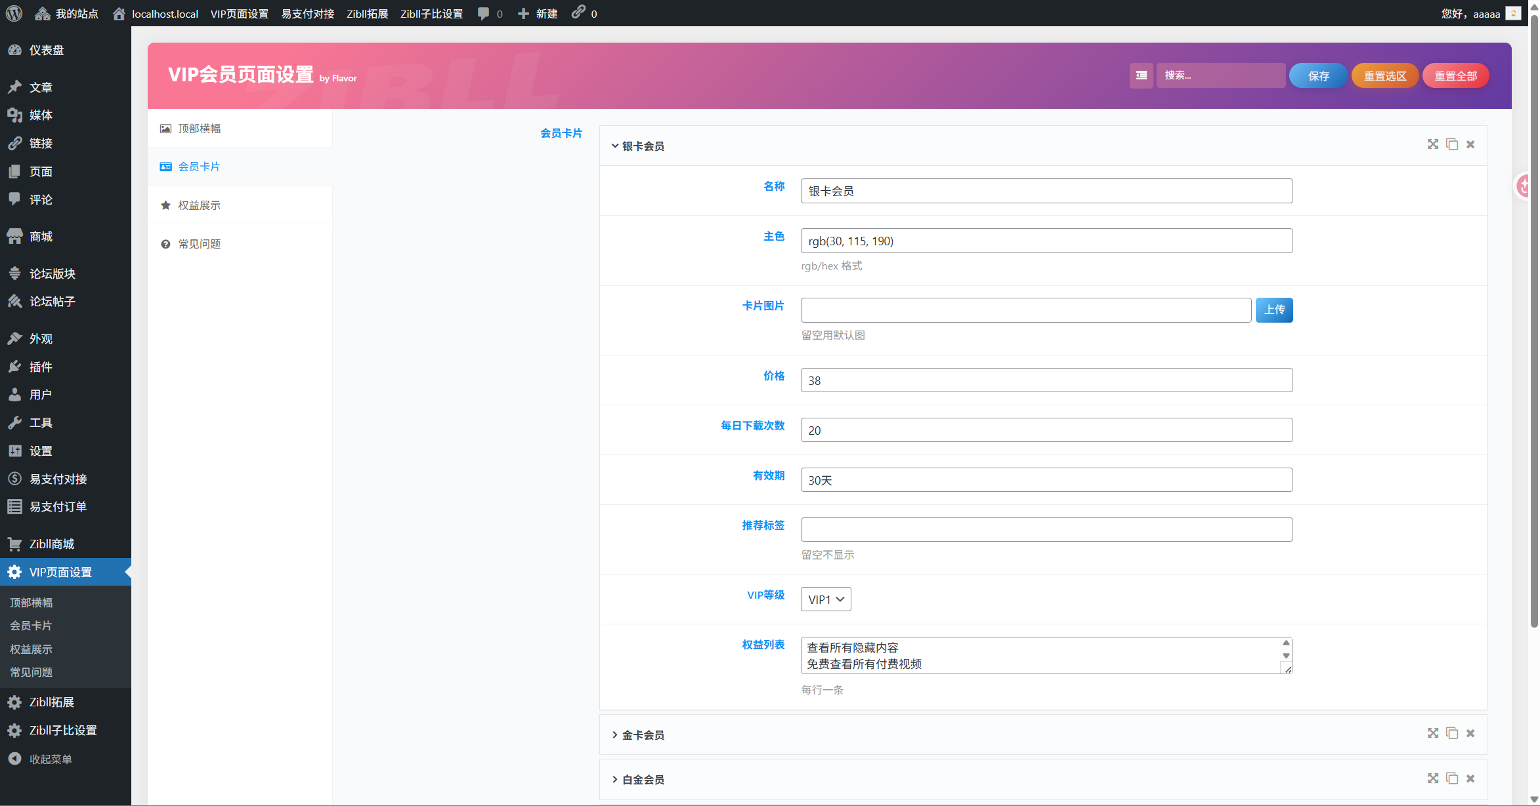Click the permalink chain icon in admin bar
The width and height of the screenshot is (1540, 806).
tap(578, 13)
